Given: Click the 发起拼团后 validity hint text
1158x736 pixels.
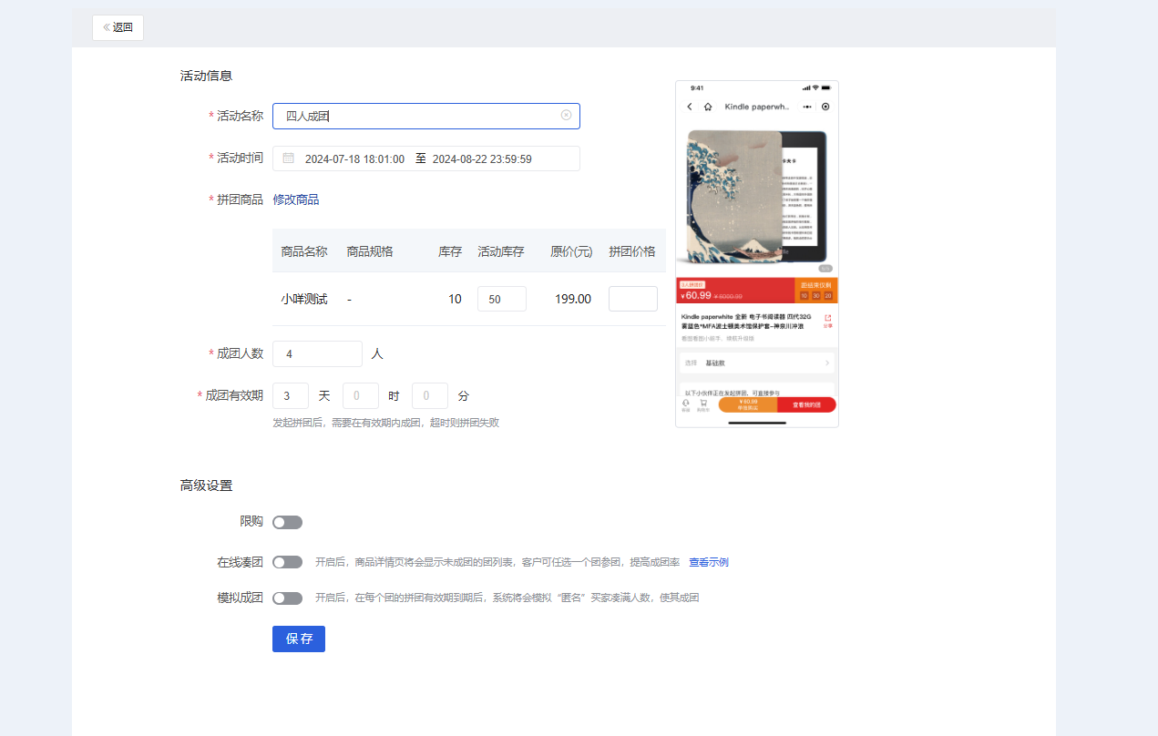Looking at the screenshot, I should (x=385, y=423).
